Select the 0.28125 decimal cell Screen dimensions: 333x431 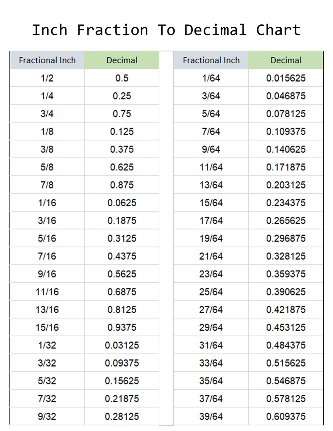tap(122, 416)
